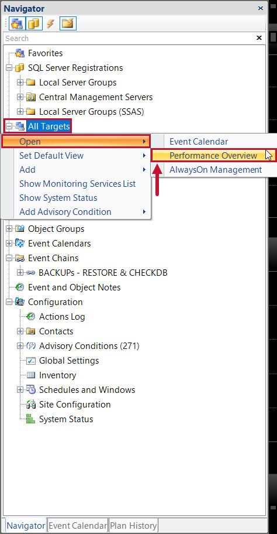Click the Event and Object Notes icon

[x=20, y=287]
